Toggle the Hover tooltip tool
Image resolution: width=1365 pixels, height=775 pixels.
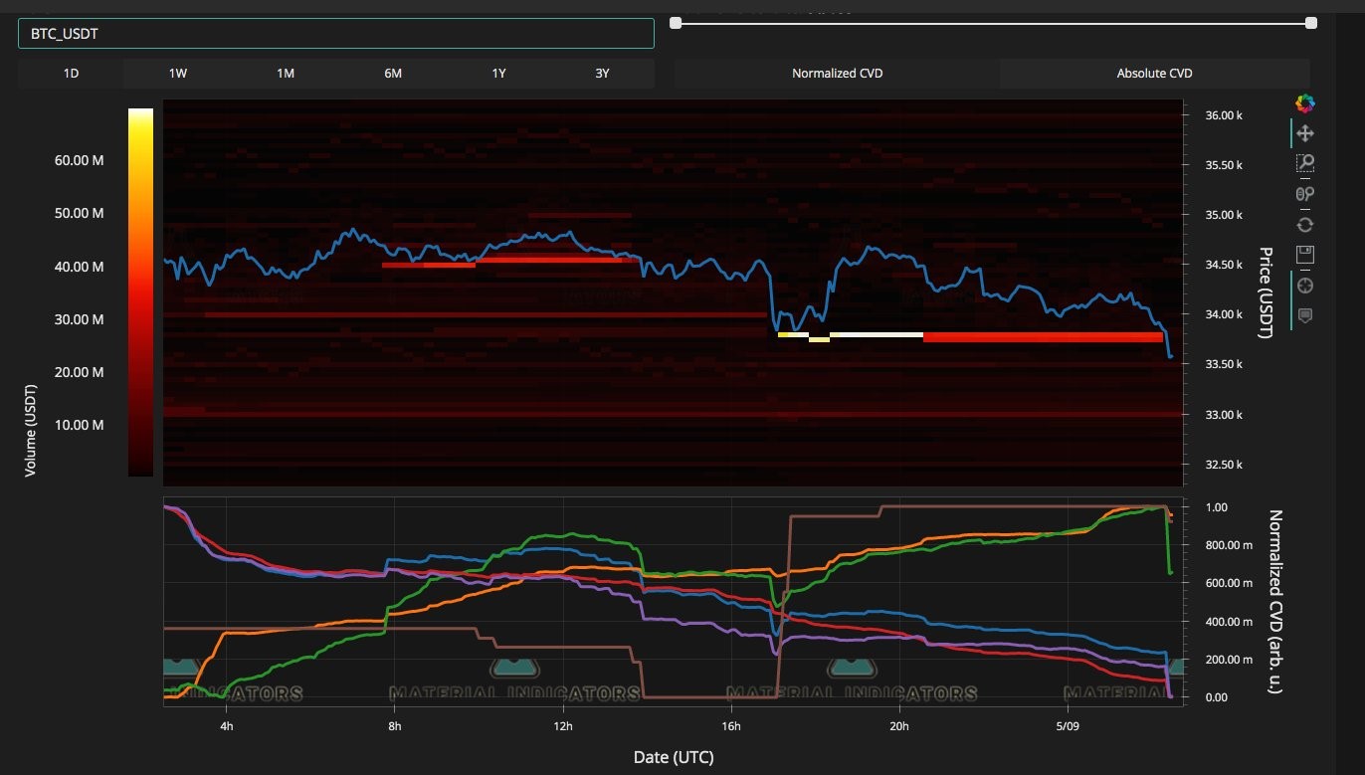pos(1305,315)
